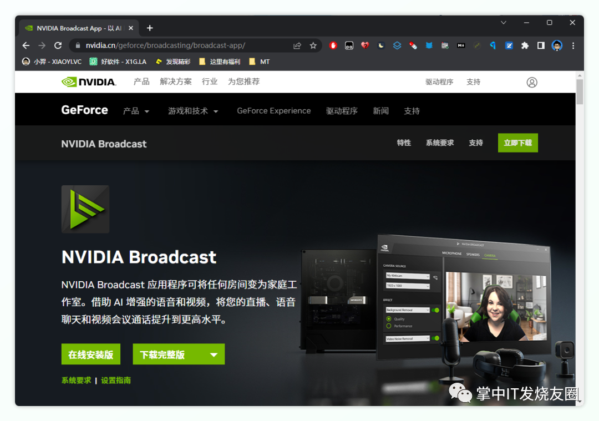Toggle the browser side panel icon
Viewport: 599px width, 421px height.
pos(541,45)
